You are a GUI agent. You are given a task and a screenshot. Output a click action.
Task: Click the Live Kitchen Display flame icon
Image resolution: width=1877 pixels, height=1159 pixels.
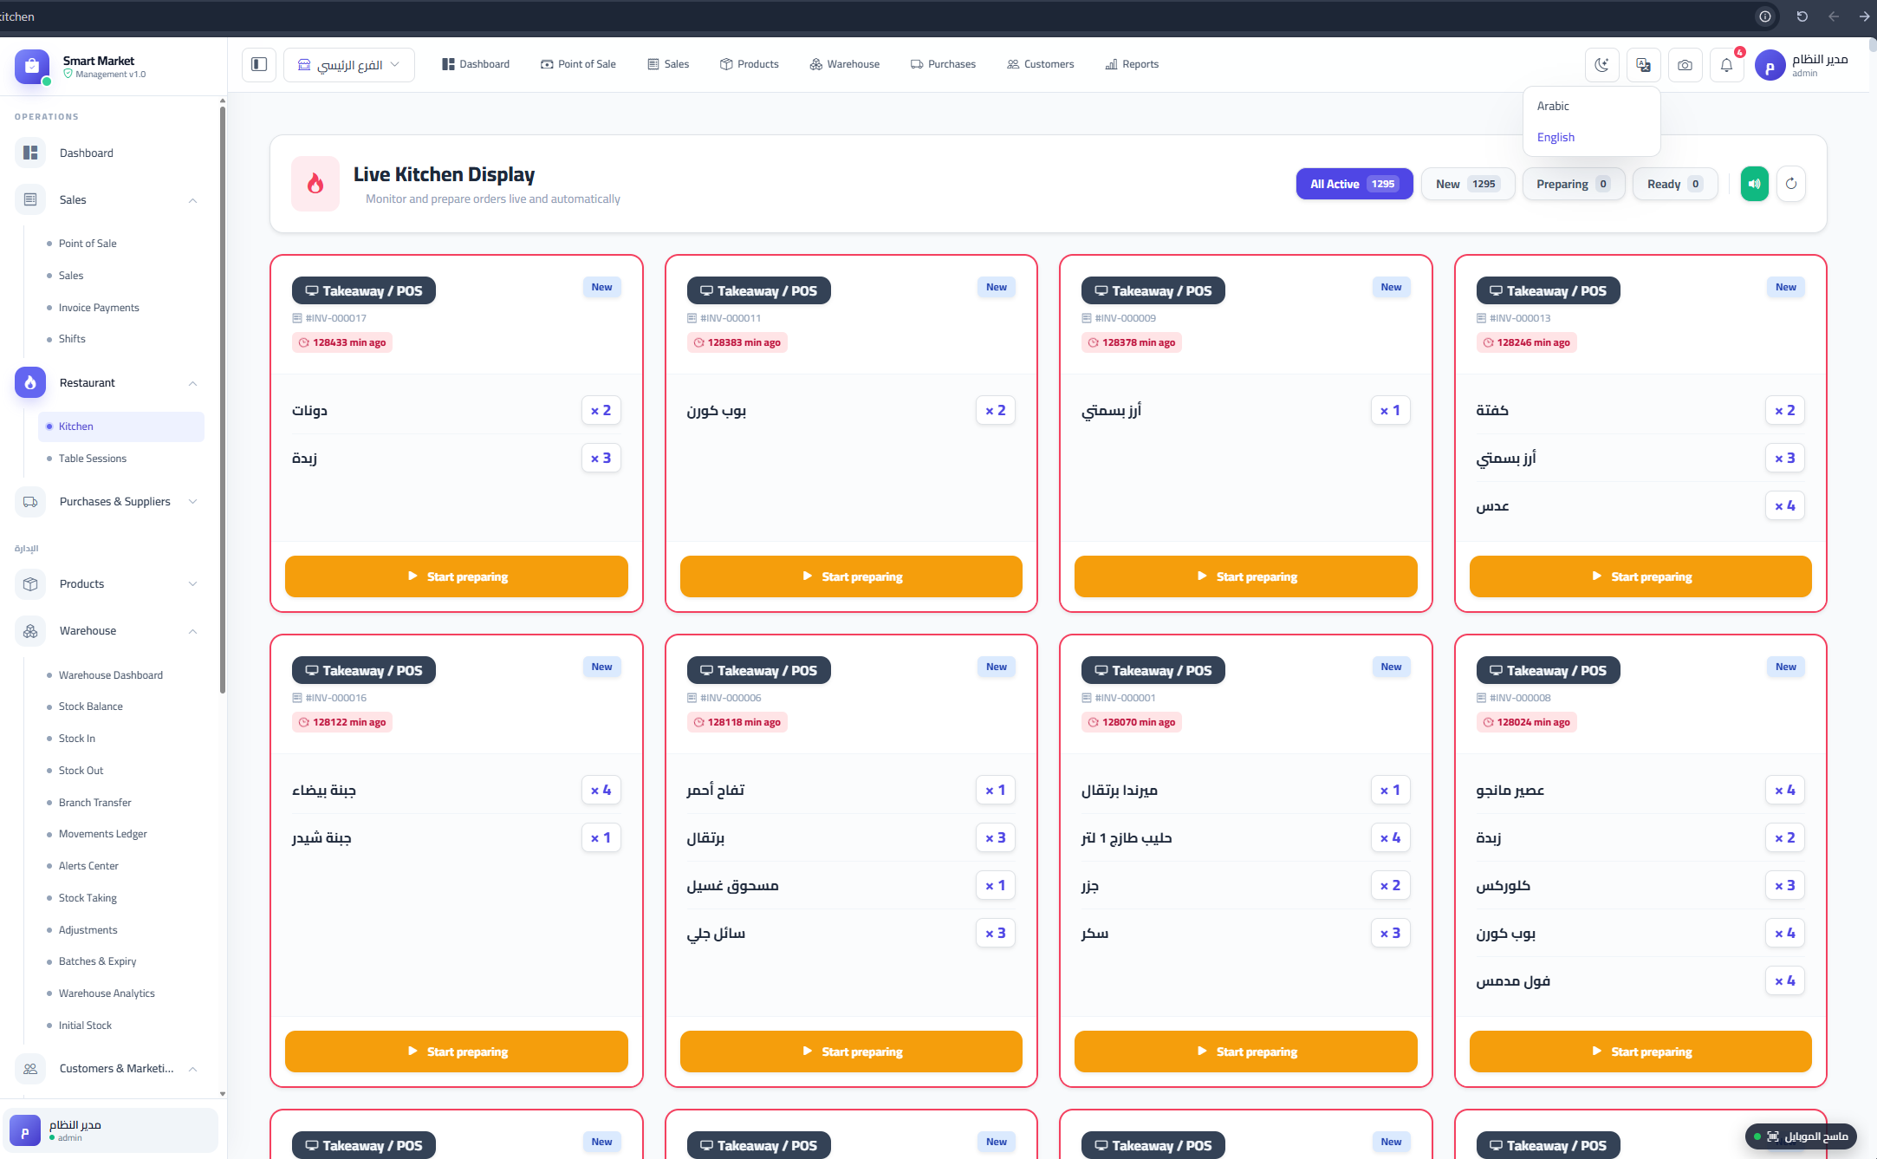coord(315,184)
